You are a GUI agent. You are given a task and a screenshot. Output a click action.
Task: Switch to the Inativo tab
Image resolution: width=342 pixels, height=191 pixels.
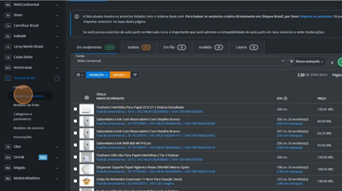click(139, 47)
